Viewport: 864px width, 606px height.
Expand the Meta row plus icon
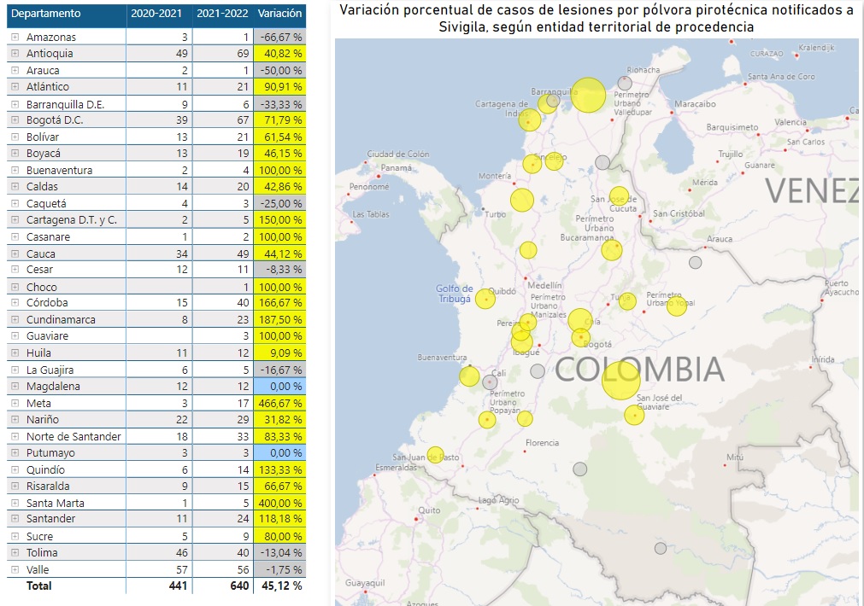(x=15, y=403)
